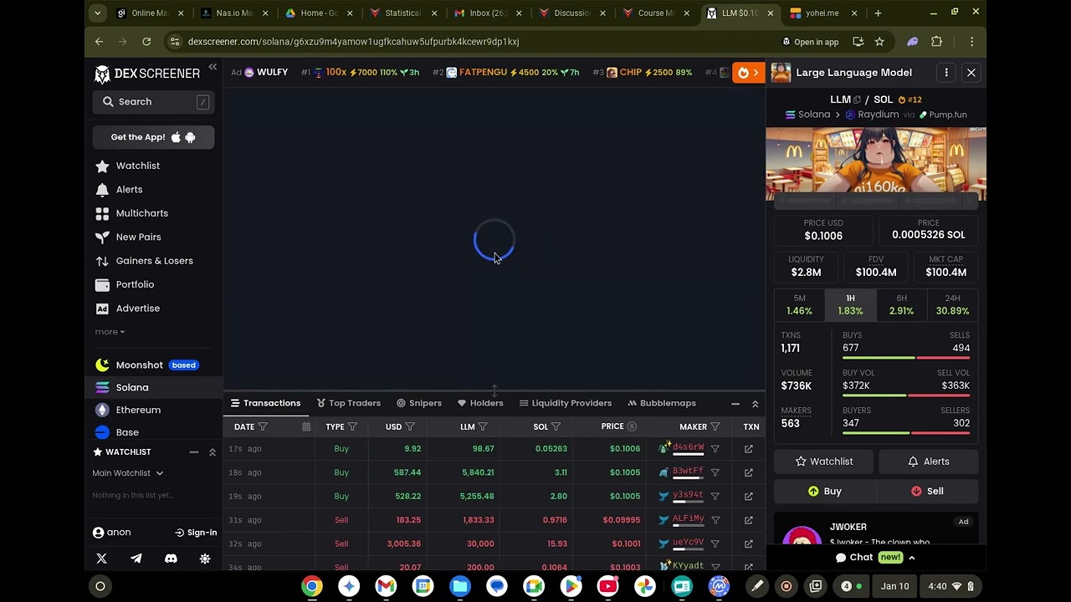Expand the more menu in the sidebar
The height and width of the screenshot is (602, 1071).
tap(110, 332)
